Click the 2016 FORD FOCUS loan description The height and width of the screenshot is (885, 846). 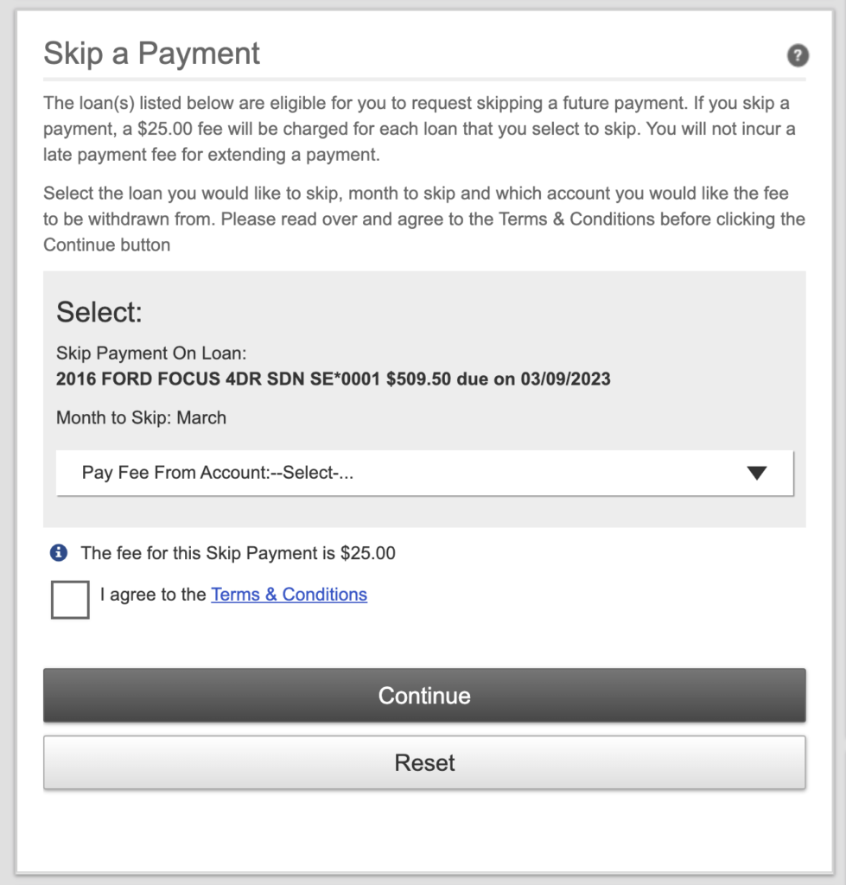click(218, 379)
